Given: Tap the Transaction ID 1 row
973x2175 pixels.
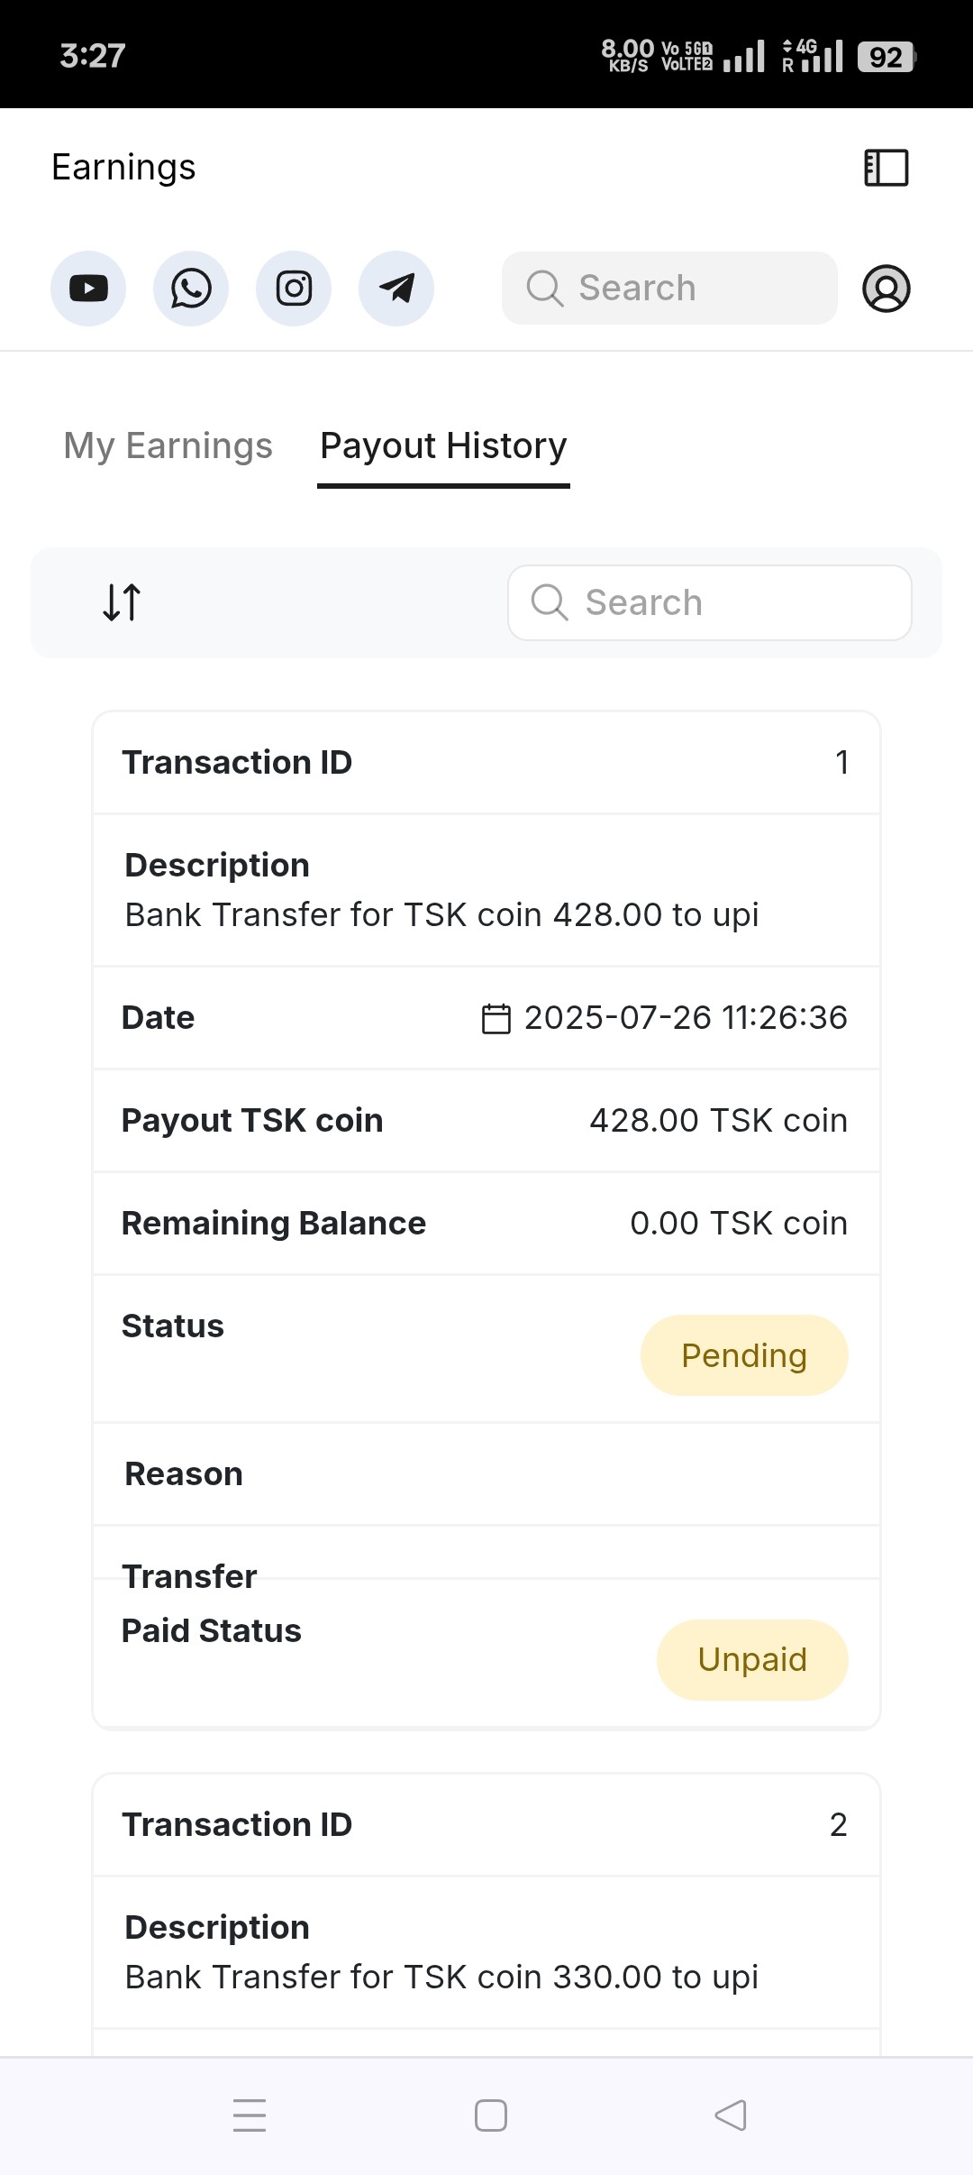Looking at the screenshot, I should tap(486, 763).
